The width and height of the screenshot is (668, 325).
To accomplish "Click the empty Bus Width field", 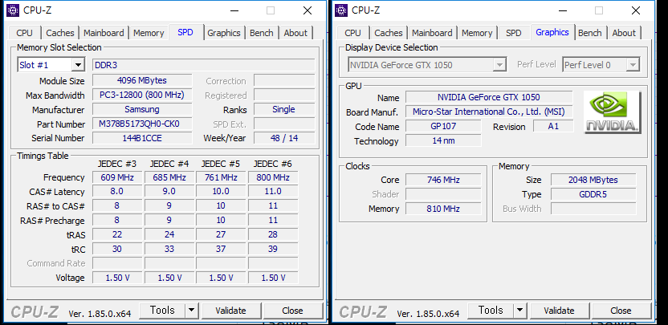I will 593,209.
